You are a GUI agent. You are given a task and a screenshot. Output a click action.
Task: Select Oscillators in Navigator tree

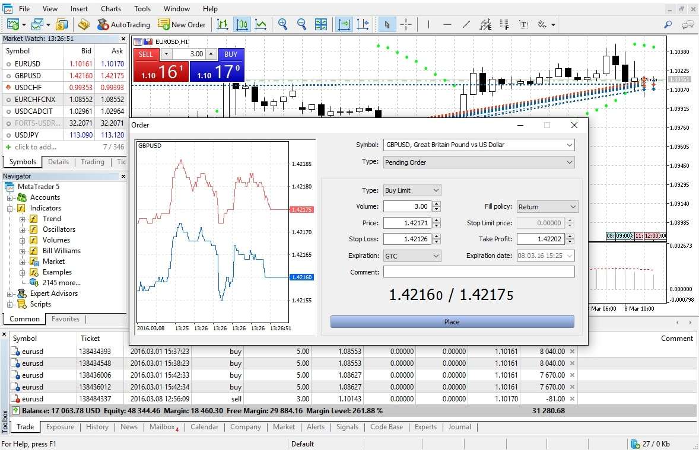pos(59,229)
